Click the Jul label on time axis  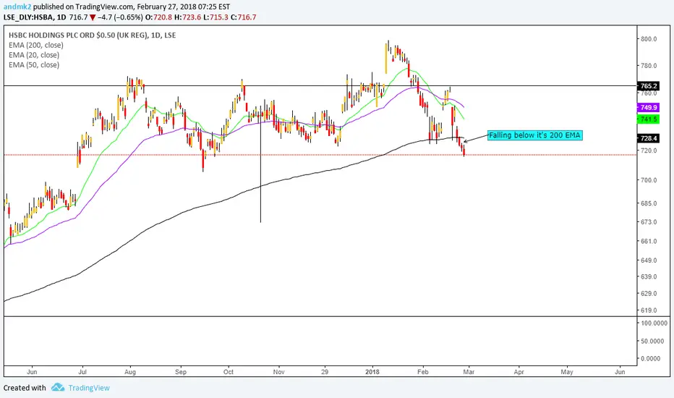tap(82, 372)
